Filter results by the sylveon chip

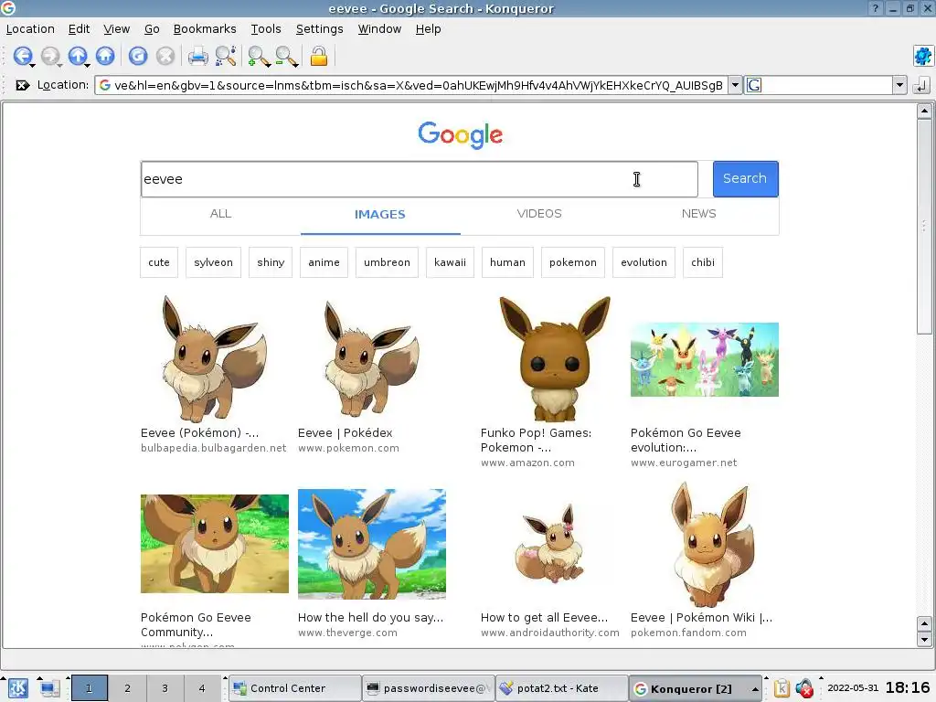(x=213, y=262)
